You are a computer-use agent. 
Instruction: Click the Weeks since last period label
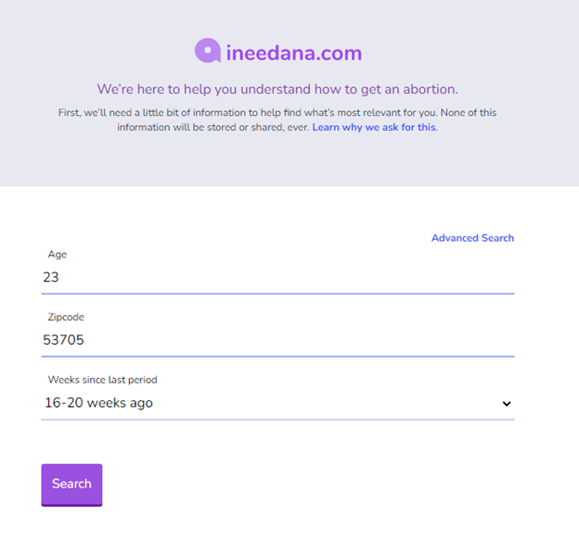tap(102, 380)
